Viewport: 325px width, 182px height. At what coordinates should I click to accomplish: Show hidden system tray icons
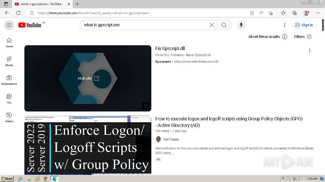coord(283,179)
